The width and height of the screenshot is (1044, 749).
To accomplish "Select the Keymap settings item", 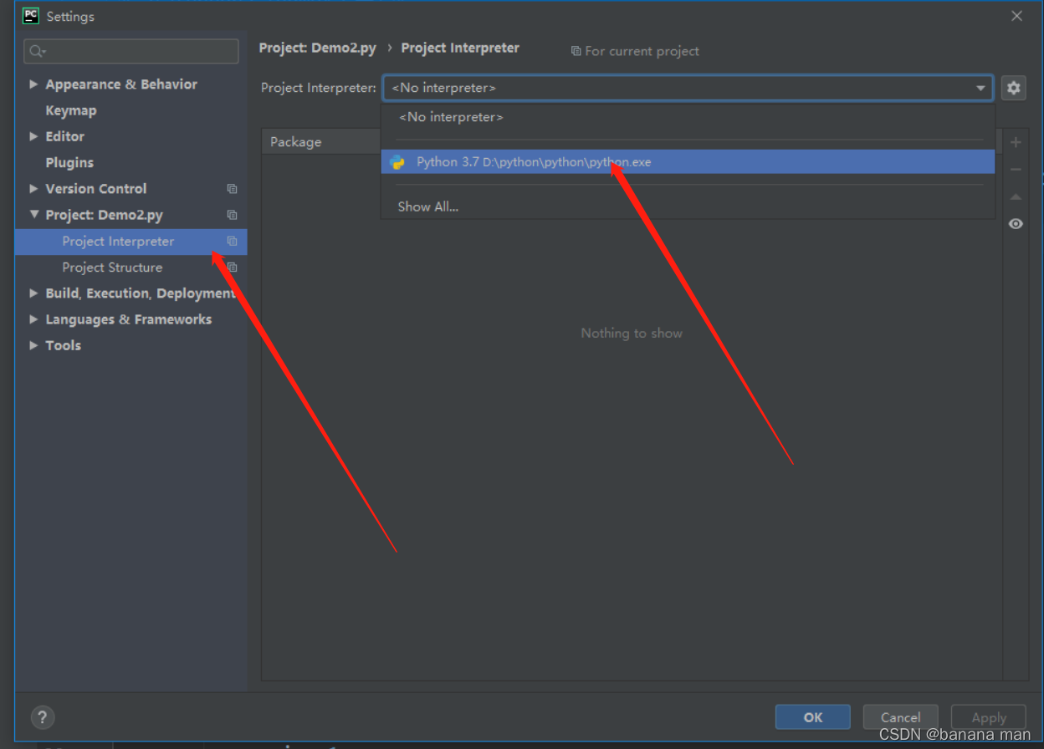I will coord(71,110).
